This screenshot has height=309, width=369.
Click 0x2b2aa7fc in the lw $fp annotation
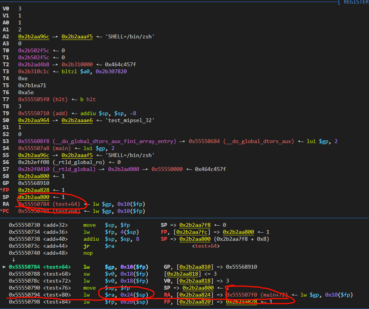[x=192, y=232]
